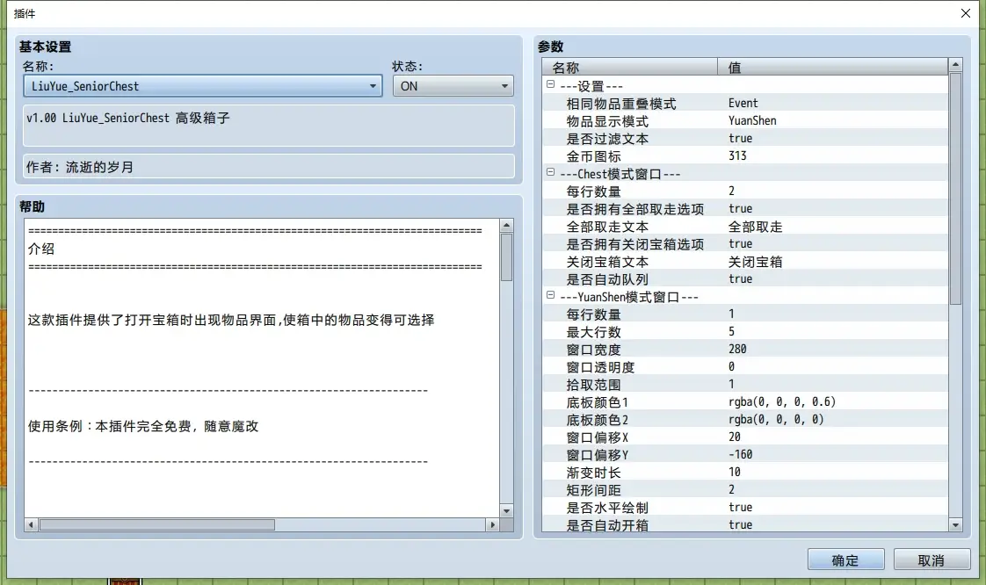Viewport: 986px width, 585px height.
Task: Select the 窗口透明度 parameter row
Action: [x=745, y=366]
